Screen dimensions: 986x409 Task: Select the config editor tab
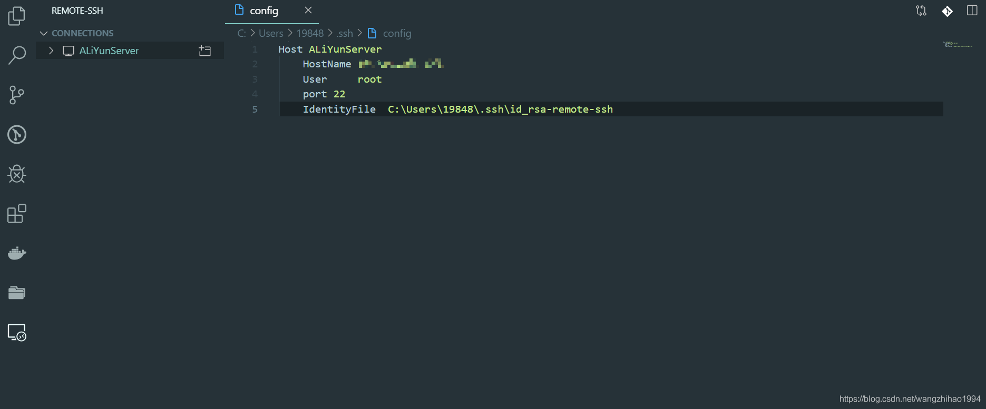pyautogui.click(x=272, y=11)
